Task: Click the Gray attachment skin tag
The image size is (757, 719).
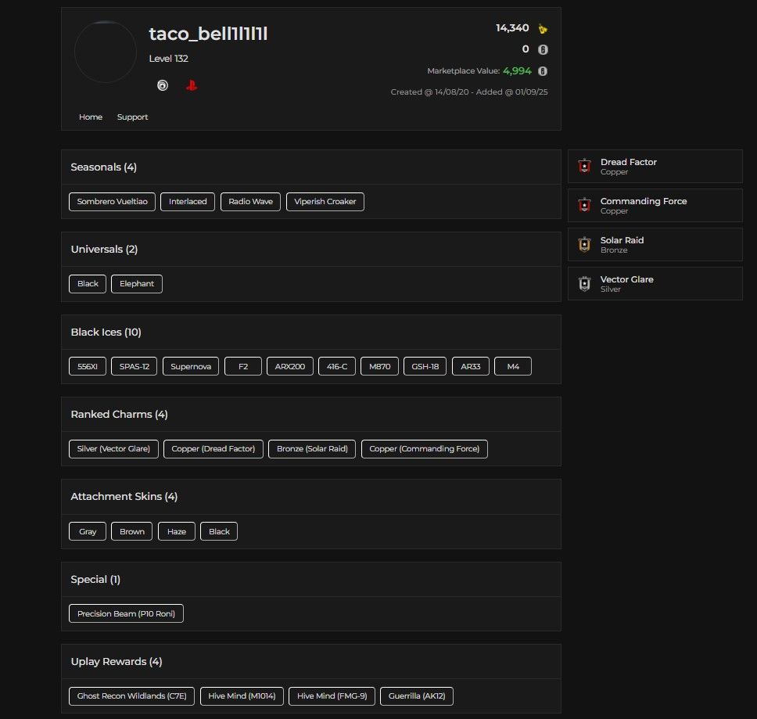Action: click(88, 532)
